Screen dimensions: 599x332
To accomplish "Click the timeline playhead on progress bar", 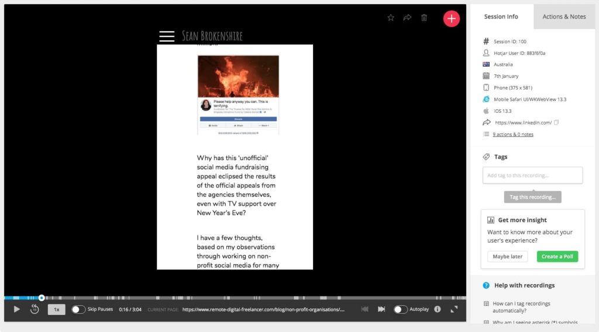I will click(x=42, y=298).
